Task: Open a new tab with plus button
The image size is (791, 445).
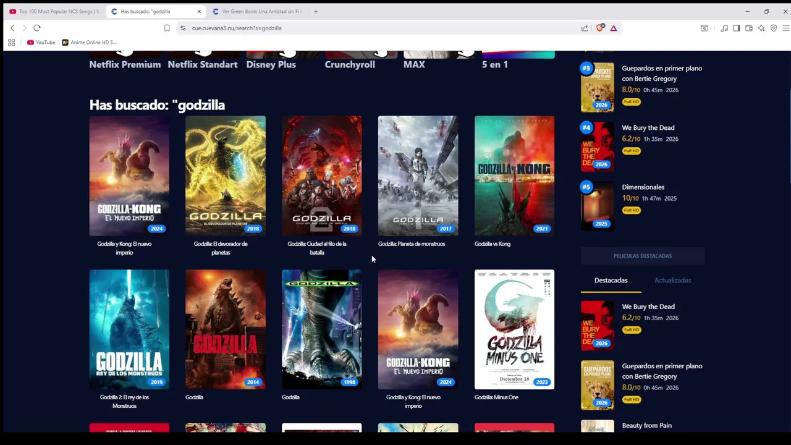Action: point(316,11)
